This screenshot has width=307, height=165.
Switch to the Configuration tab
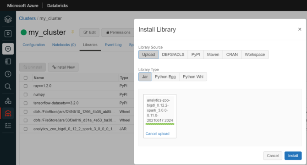pos(33,45)
